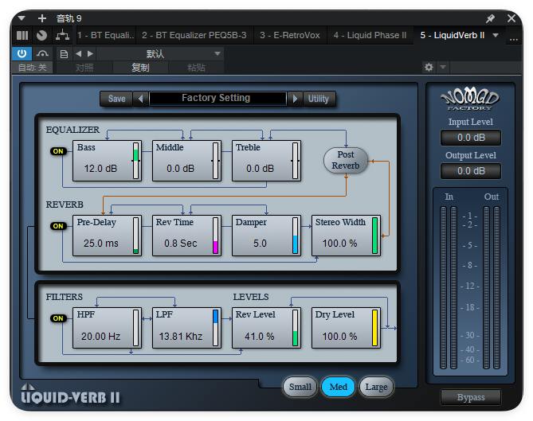Click the Pre-Delay 25.0 ms value
This screenshot has height=421, width=533.
coord(101,243)
